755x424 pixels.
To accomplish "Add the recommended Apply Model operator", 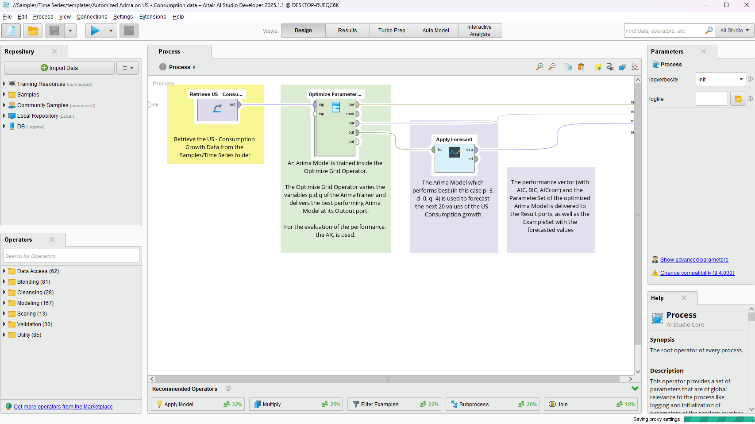I will [198, 404].
